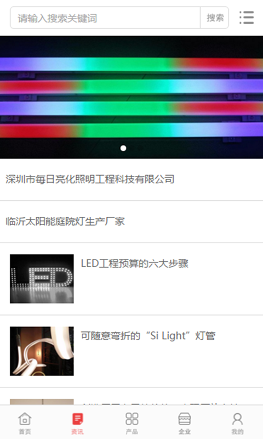This screenshot has width=263, height=439.
Task: Switch to the 产品 tab label
Action: [131, 432]
